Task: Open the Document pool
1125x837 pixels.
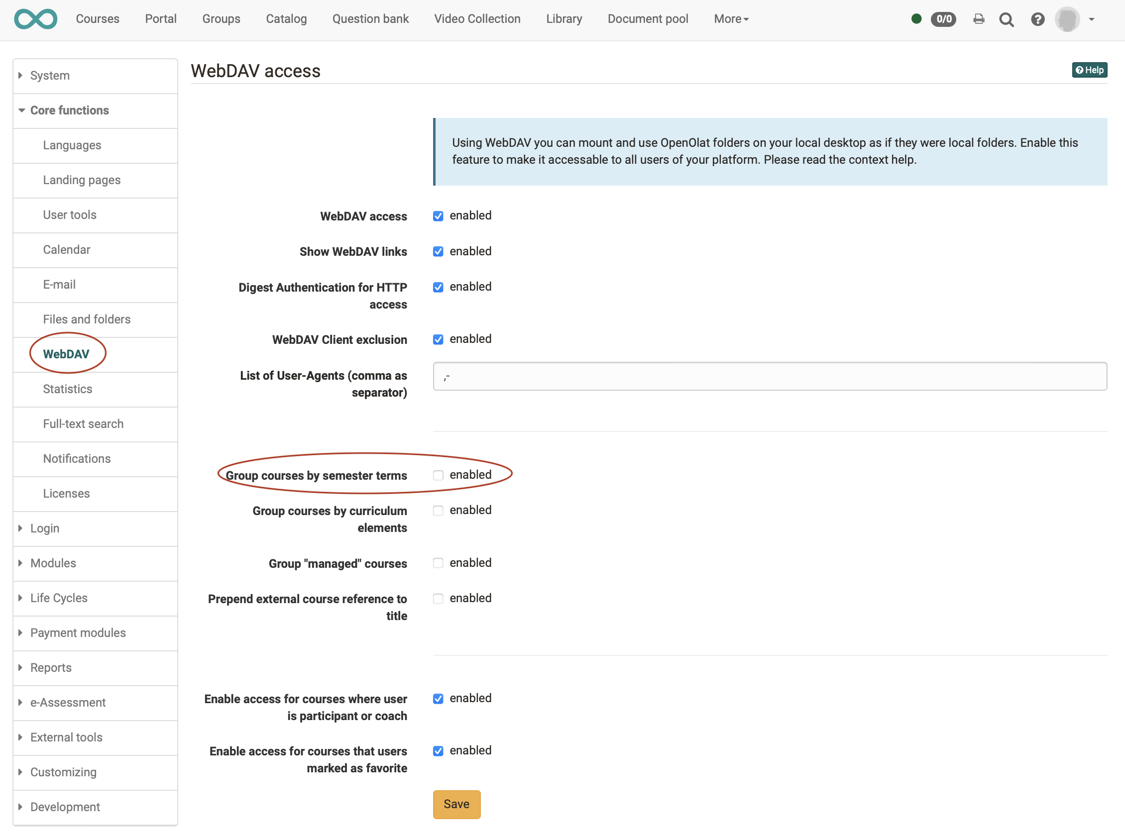Action: click(649, 18)
